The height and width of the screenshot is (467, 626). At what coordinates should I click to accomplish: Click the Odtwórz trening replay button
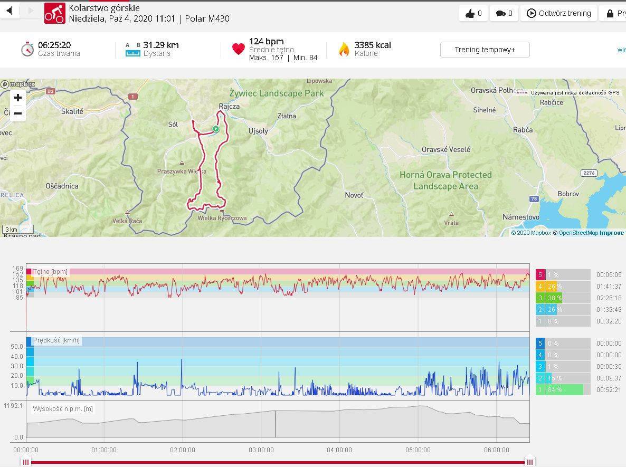[x=558, y=13]
